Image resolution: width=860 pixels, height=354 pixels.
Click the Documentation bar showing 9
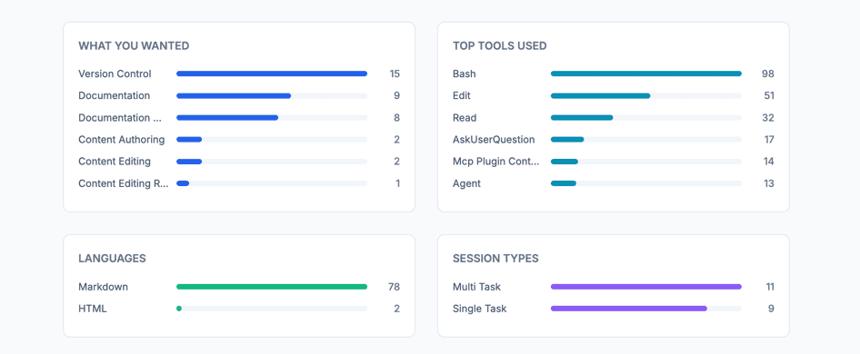click(272, 95)
